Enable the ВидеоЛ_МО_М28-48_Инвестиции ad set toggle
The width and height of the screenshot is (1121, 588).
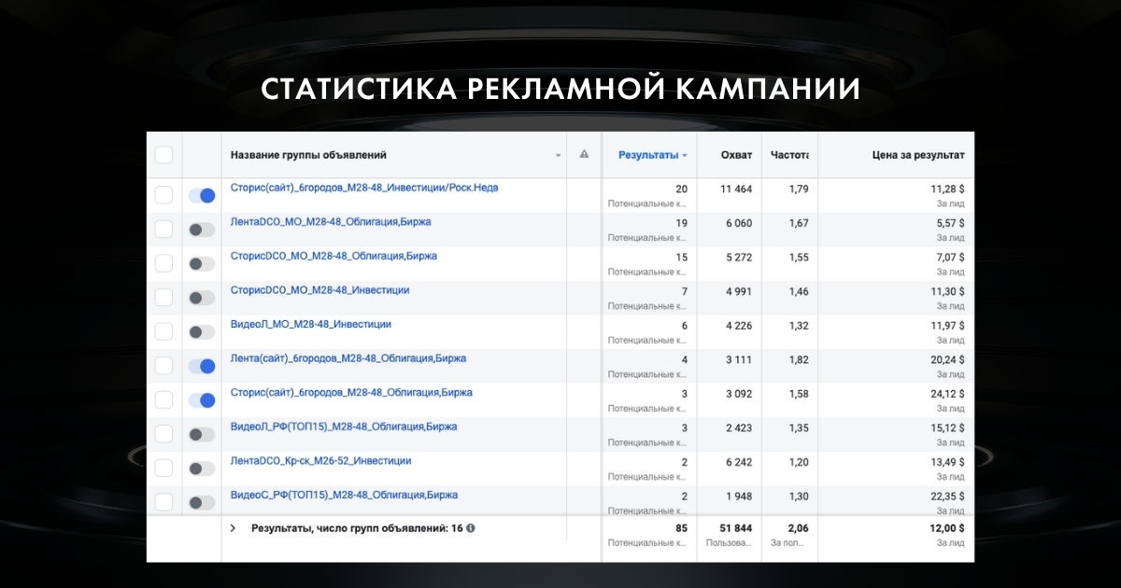[202, 331]
